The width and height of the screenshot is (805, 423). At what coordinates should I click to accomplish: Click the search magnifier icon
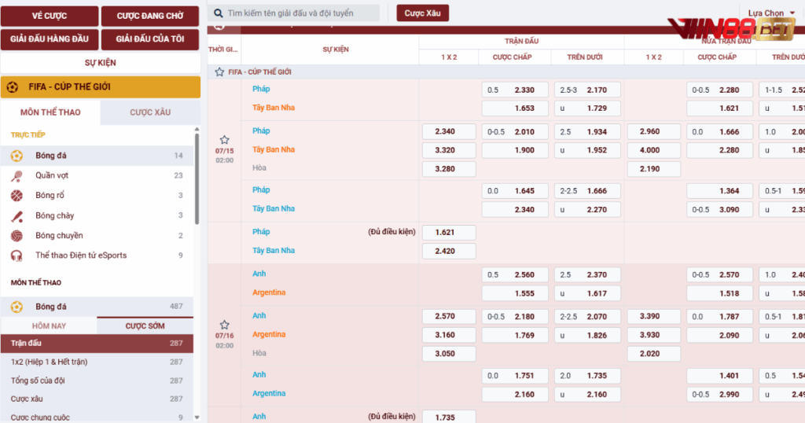coord(219,13)
